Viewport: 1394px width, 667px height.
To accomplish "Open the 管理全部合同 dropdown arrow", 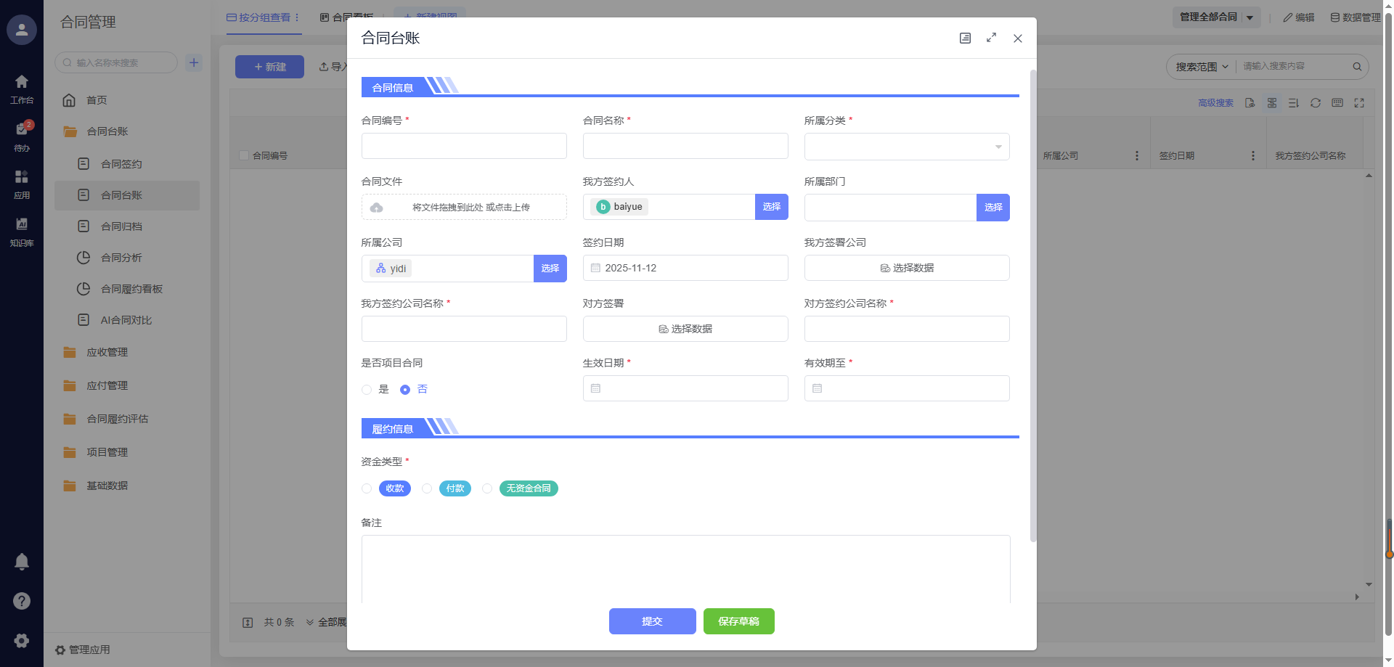I will pos(1250,17).
